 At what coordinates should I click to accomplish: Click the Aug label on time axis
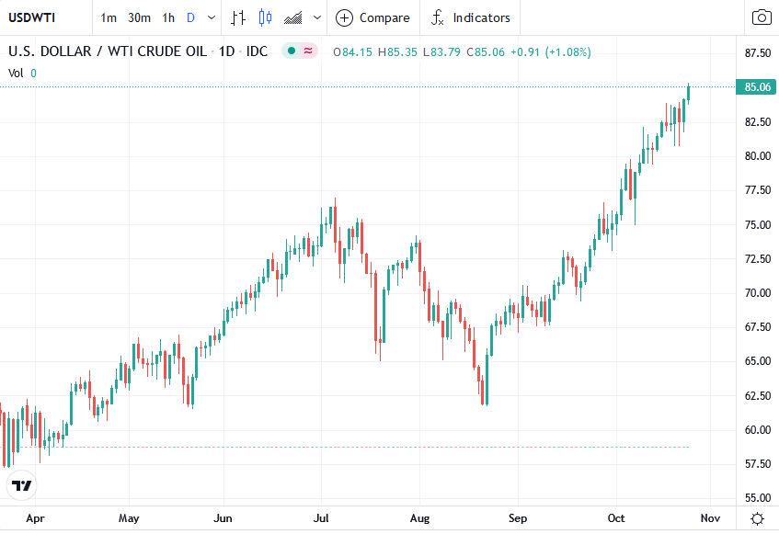tap(419, 518)
